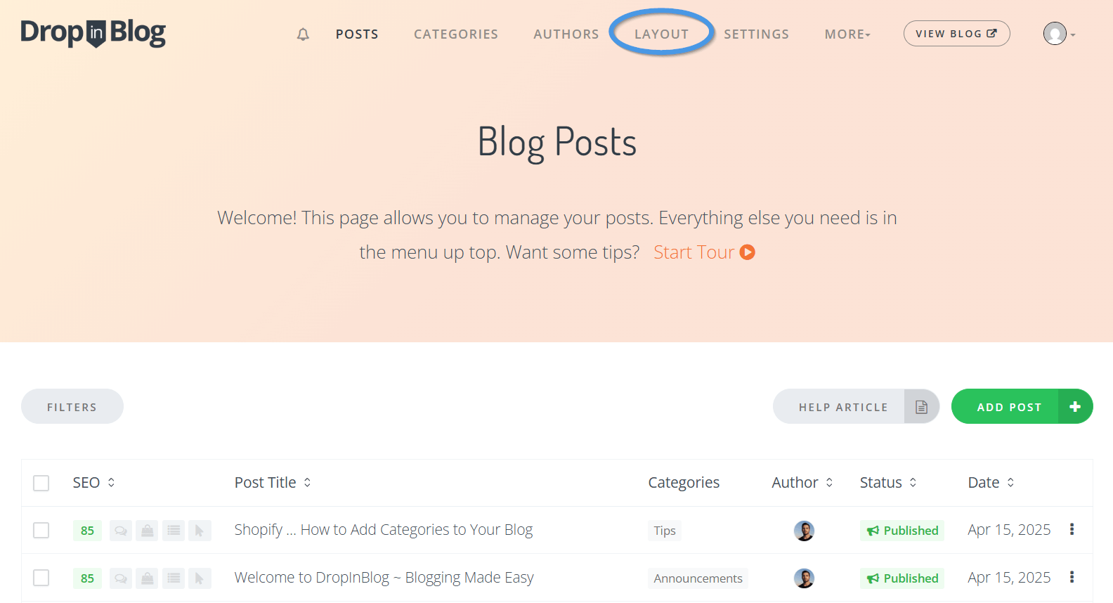The image size is (1113, 603).
Task: Click list icon in Shopify post row
Action: pos(174,531)
